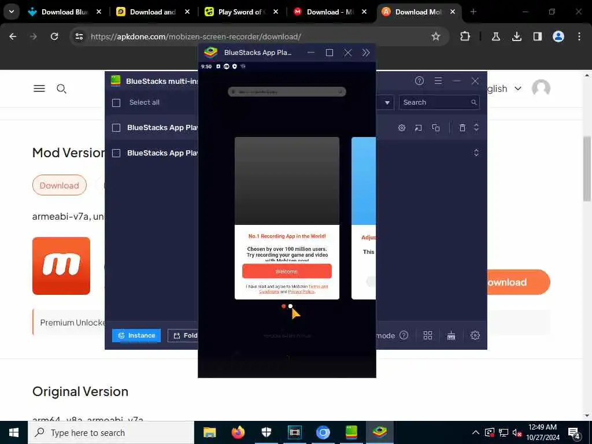
Task: Click the Chrome address bar URL
Action: [195, 36]
